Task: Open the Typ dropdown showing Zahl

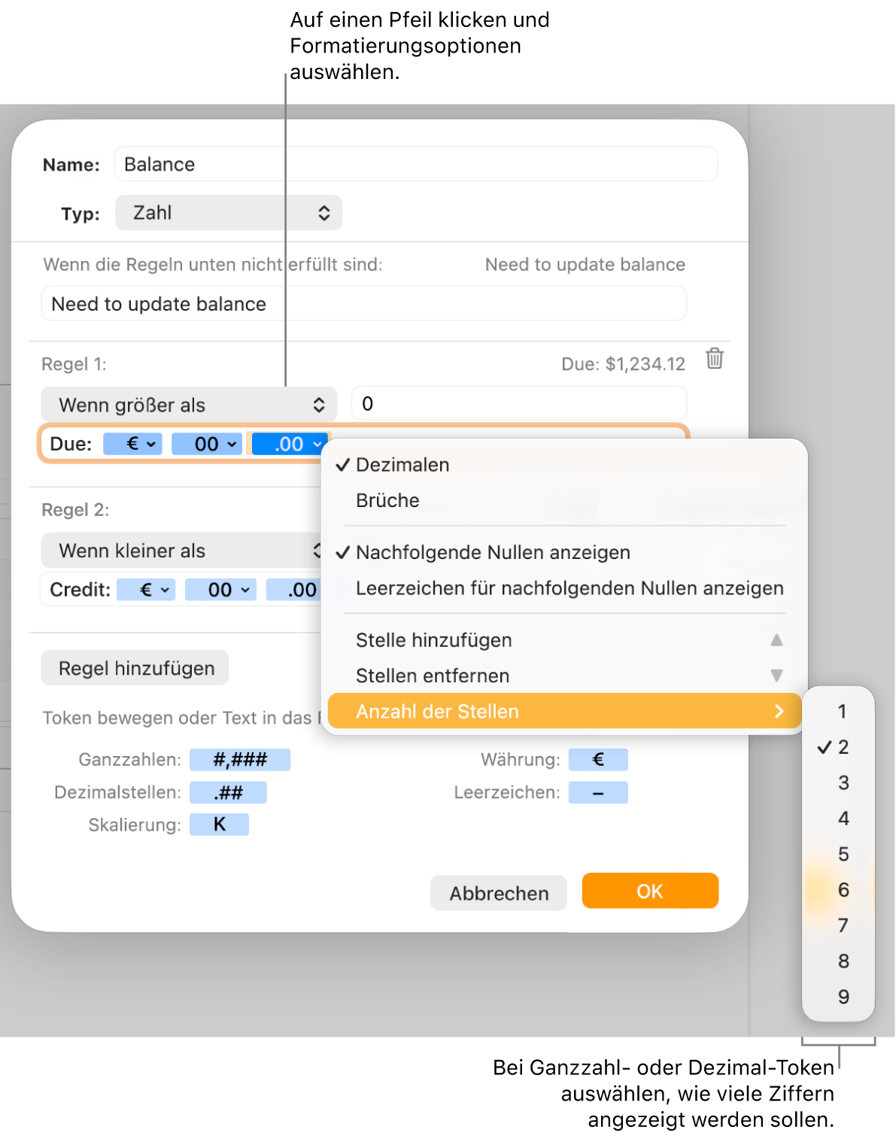Action: click(x=229, y=213)
